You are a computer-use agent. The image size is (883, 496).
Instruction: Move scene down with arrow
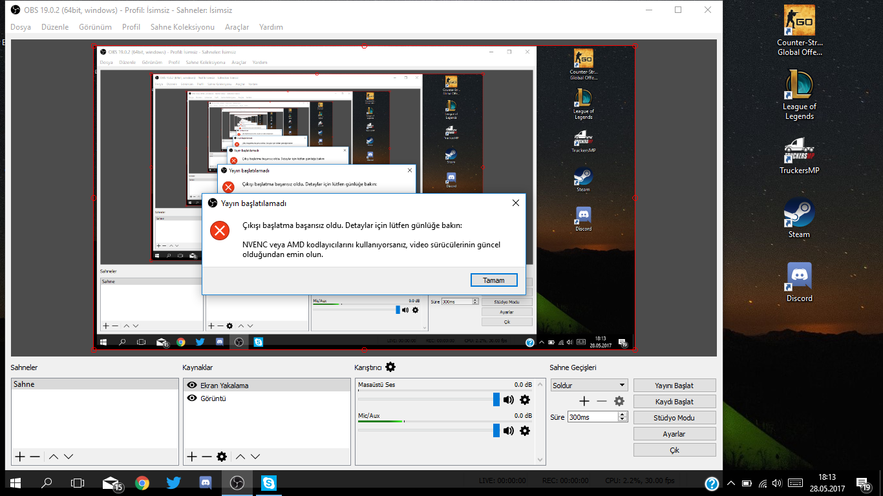(69, 457)
